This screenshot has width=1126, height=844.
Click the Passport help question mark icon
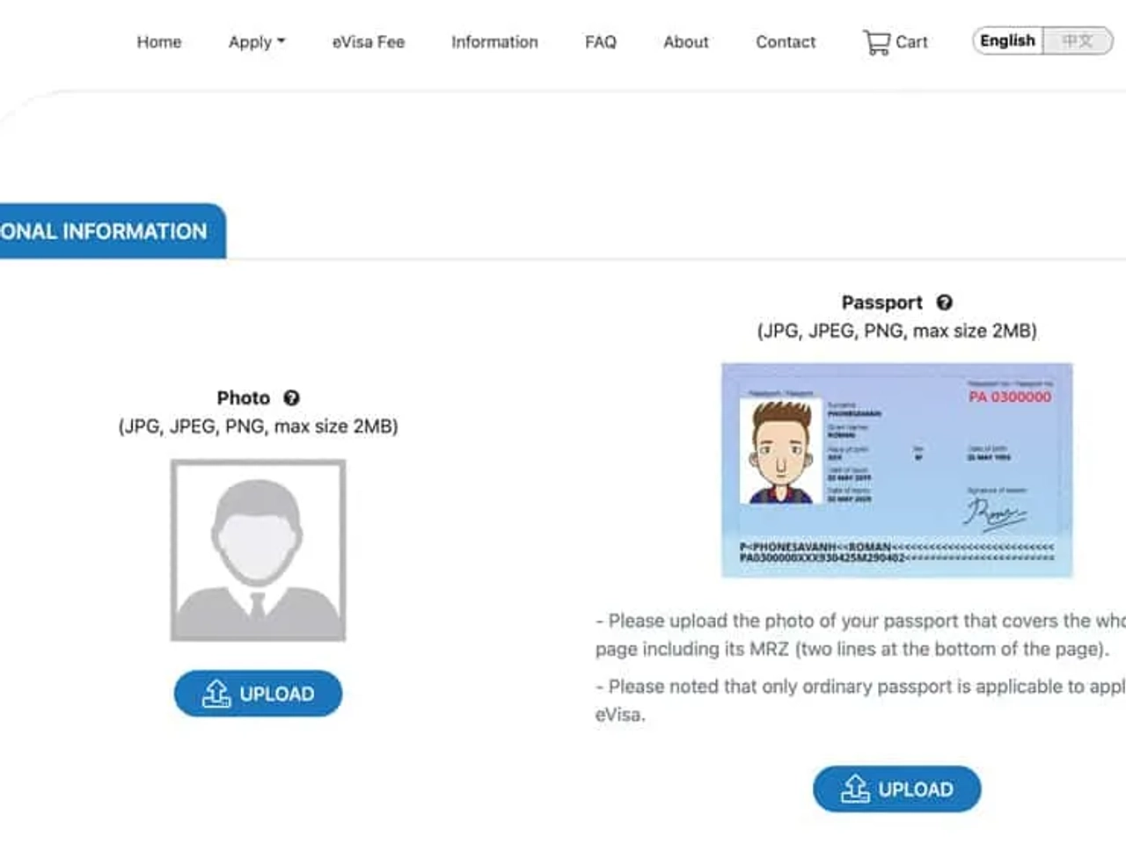click(x=945, y=302)
